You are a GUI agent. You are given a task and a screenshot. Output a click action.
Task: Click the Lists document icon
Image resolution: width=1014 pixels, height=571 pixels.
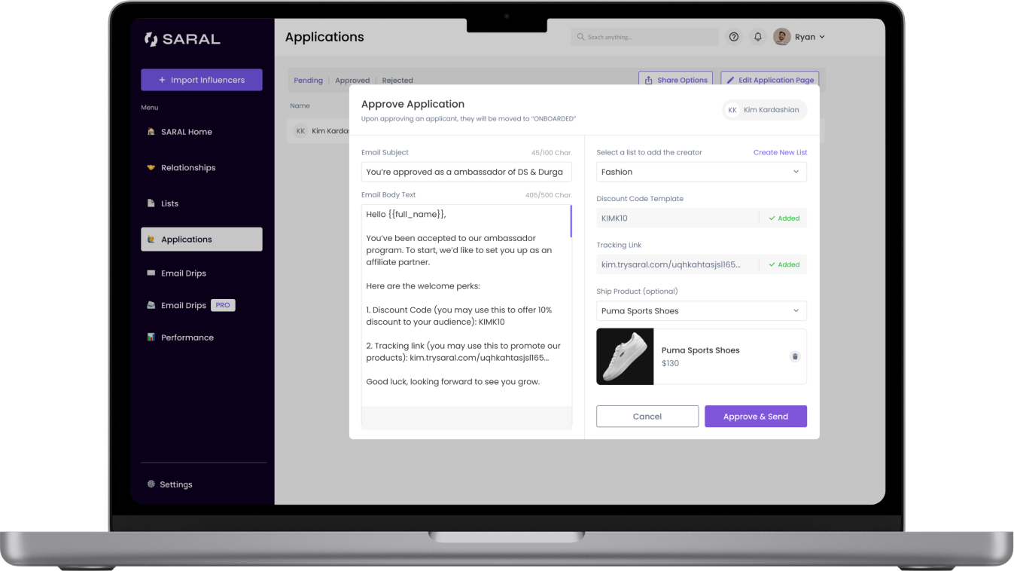[x=151, y=203]
